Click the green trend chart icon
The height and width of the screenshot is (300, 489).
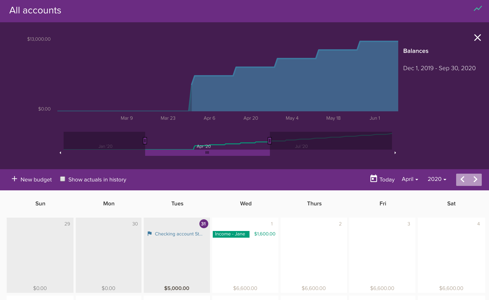pyautogui.click(x=478, y=9)
